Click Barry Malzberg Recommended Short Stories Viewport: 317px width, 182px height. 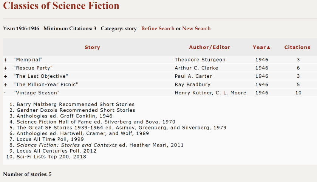click(76, 105)
